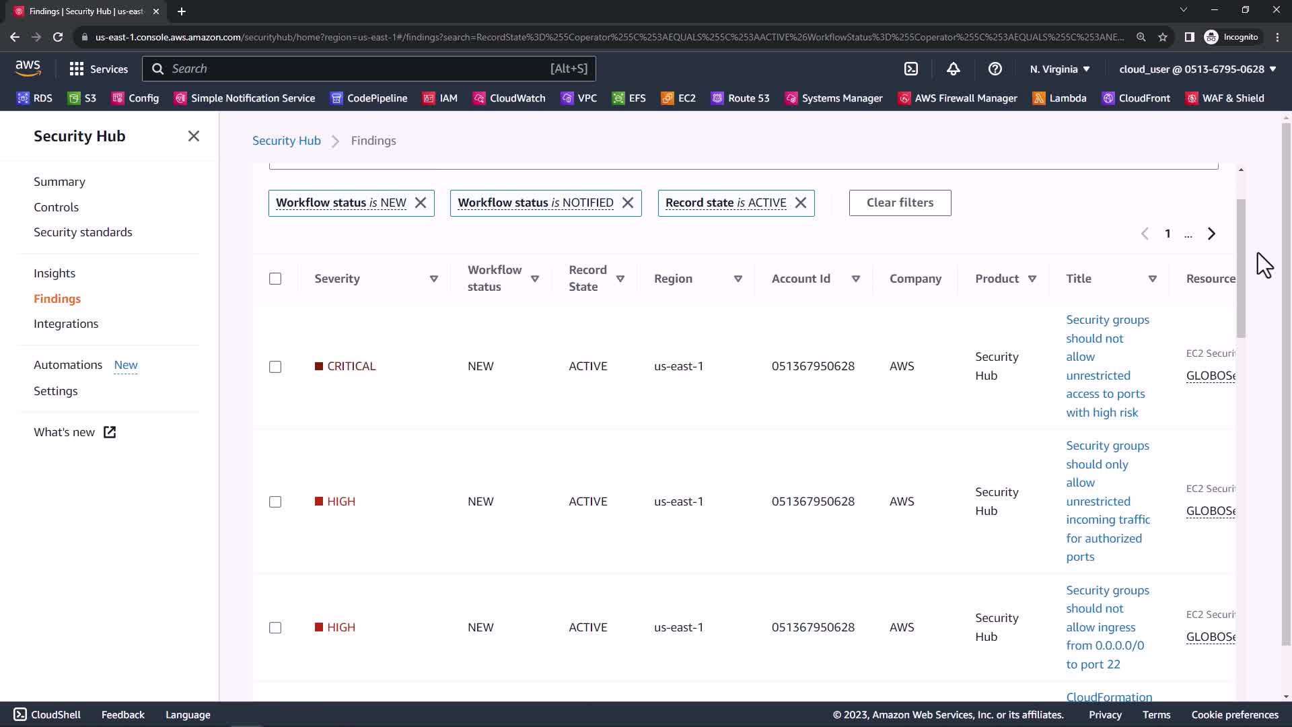
Task: Check the first HIGH severity finding
Action: click(x=275, y=502)
